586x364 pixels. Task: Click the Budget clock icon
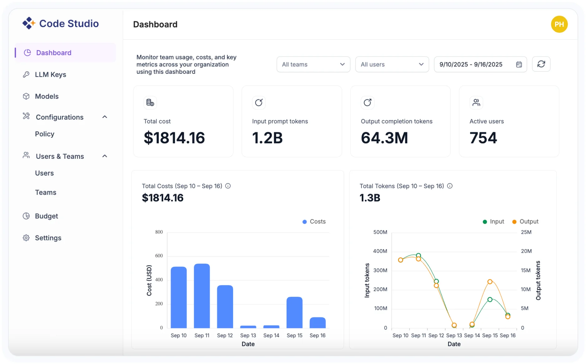[x=26, y=216]
